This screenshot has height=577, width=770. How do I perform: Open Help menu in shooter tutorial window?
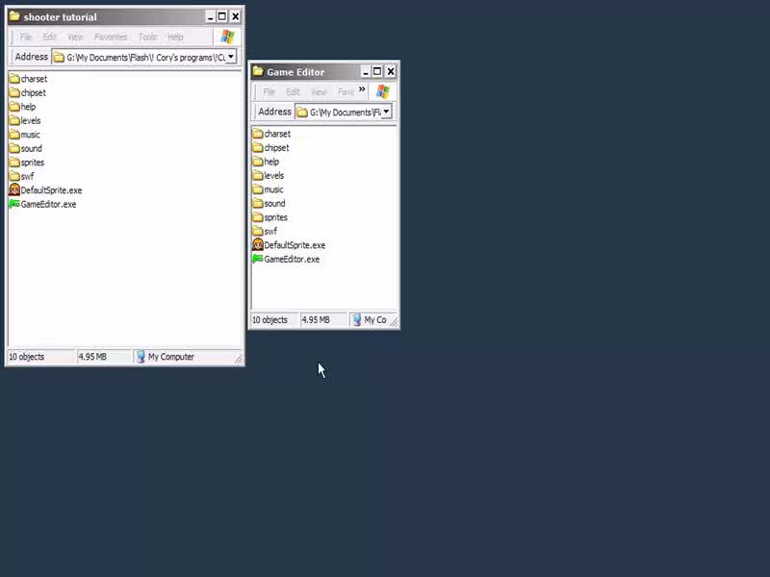[x=175, y=38]
